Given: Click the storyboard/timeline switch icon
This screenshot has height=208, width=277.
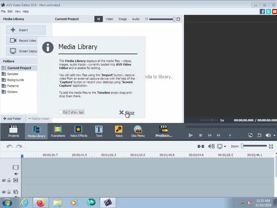Looking at the screenshot, I should pyautogui.click(x=201, y=146).
